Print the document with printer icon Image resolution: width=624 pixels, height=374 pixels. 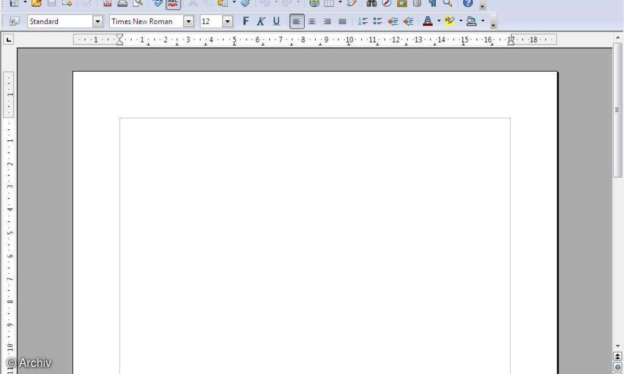click(122, 3)
